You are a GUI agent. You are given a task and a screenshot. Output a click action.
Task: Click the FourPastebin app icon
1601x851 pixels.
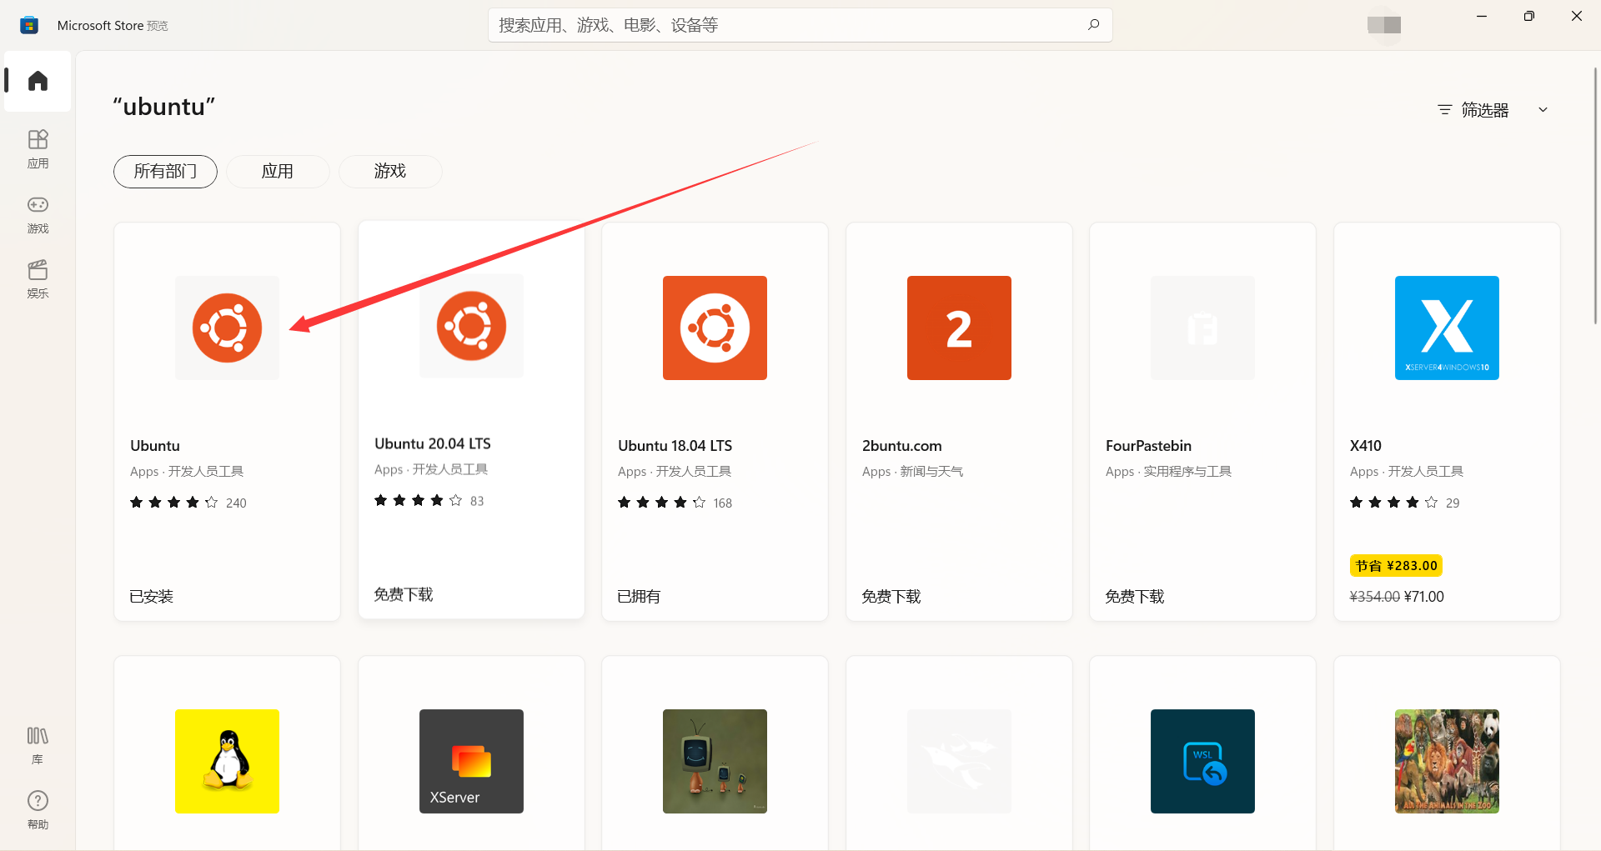click(1202, 328)
